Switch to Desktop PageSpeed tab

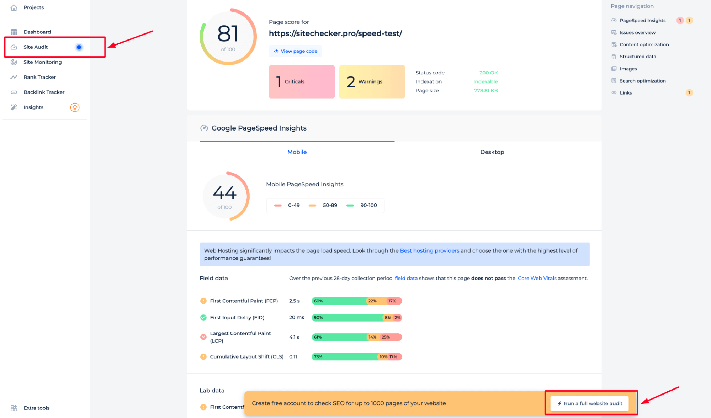[x=492, y=152]
